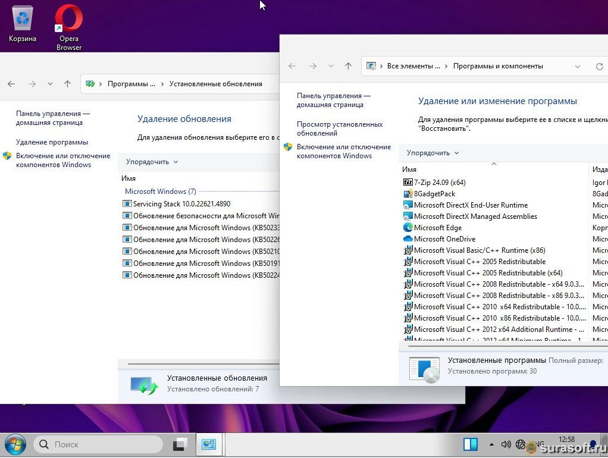Select 8GadgetPack program icon
The image size is (608, 458).
point(408,194)
